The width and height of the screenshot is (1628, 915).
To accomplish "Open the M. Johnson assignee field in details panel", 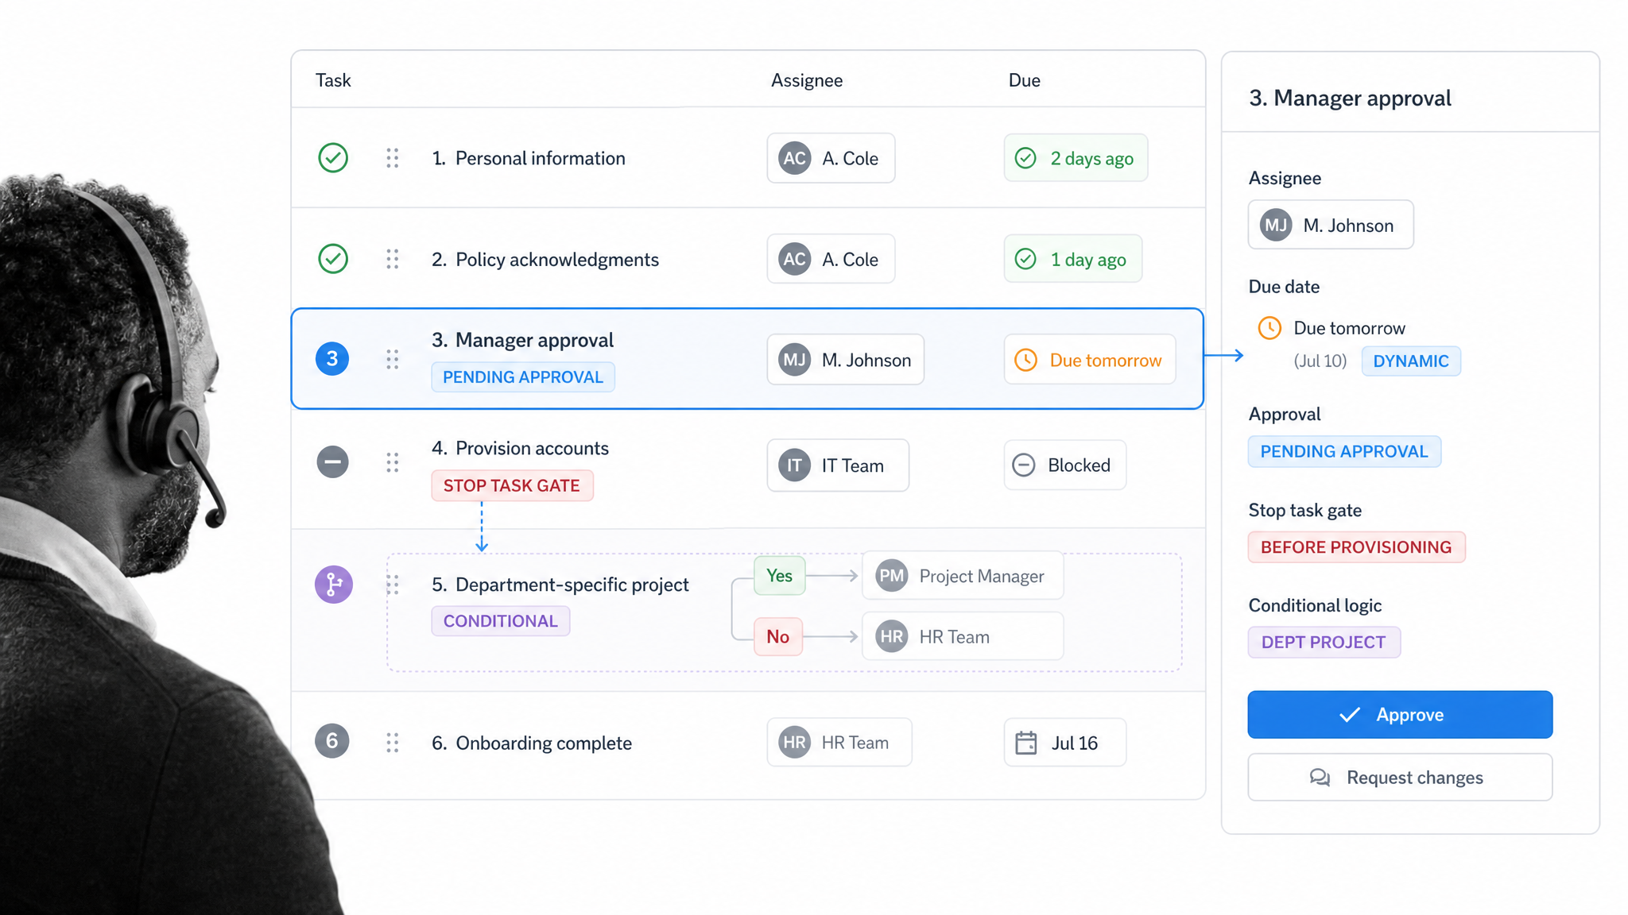I will tap(1331, 225).
